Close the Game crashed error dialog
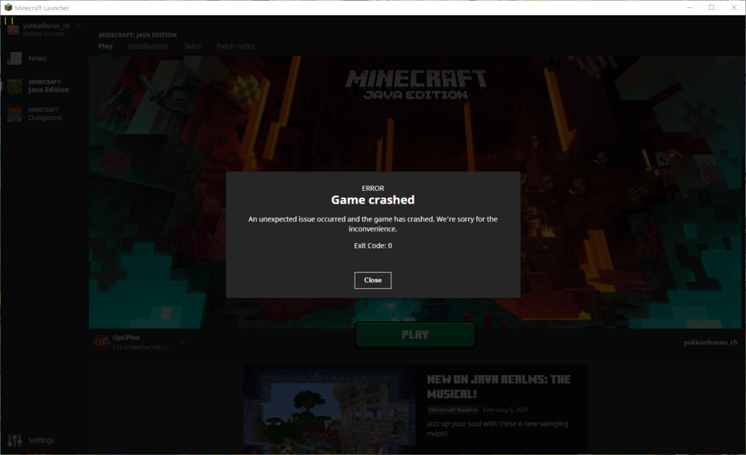 pos(373,280)
